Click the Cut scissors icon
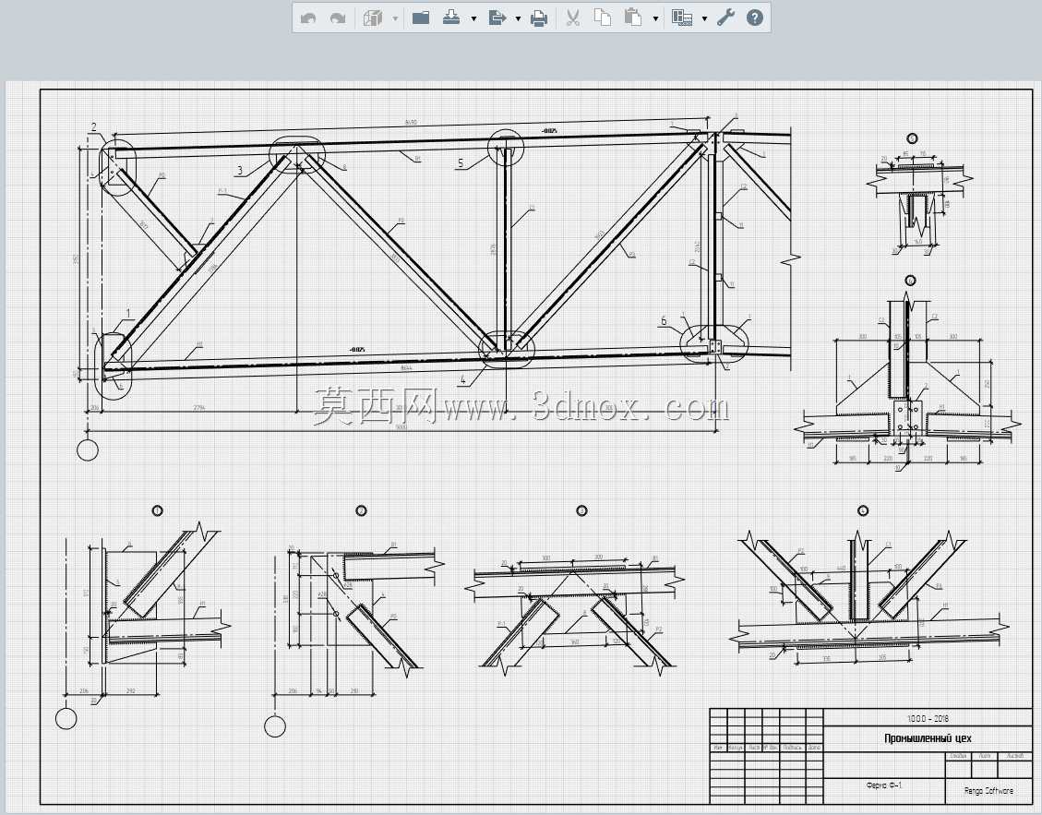Screen dimensions: 1042x815 (x=573, y=18)
